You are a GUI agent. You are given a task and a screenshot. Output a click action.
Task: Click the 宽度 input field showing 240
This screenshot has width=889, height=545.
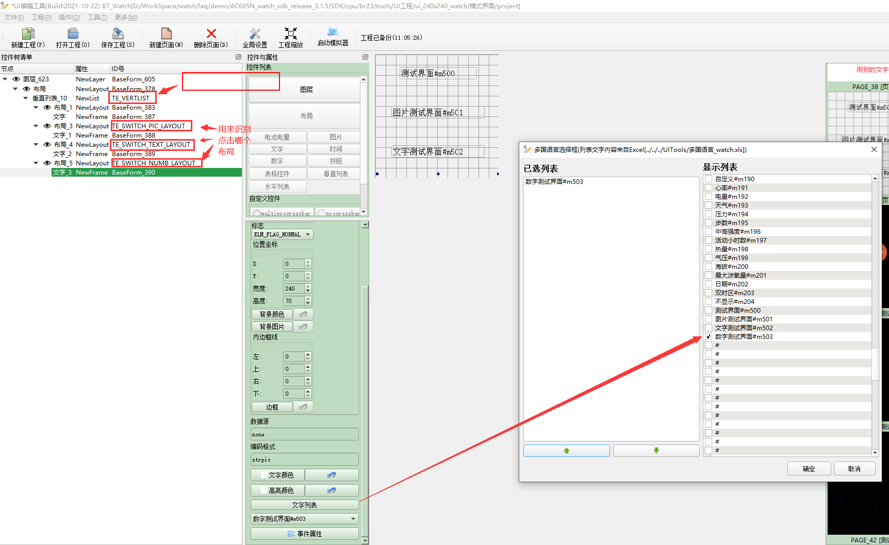tap(293, 288)
